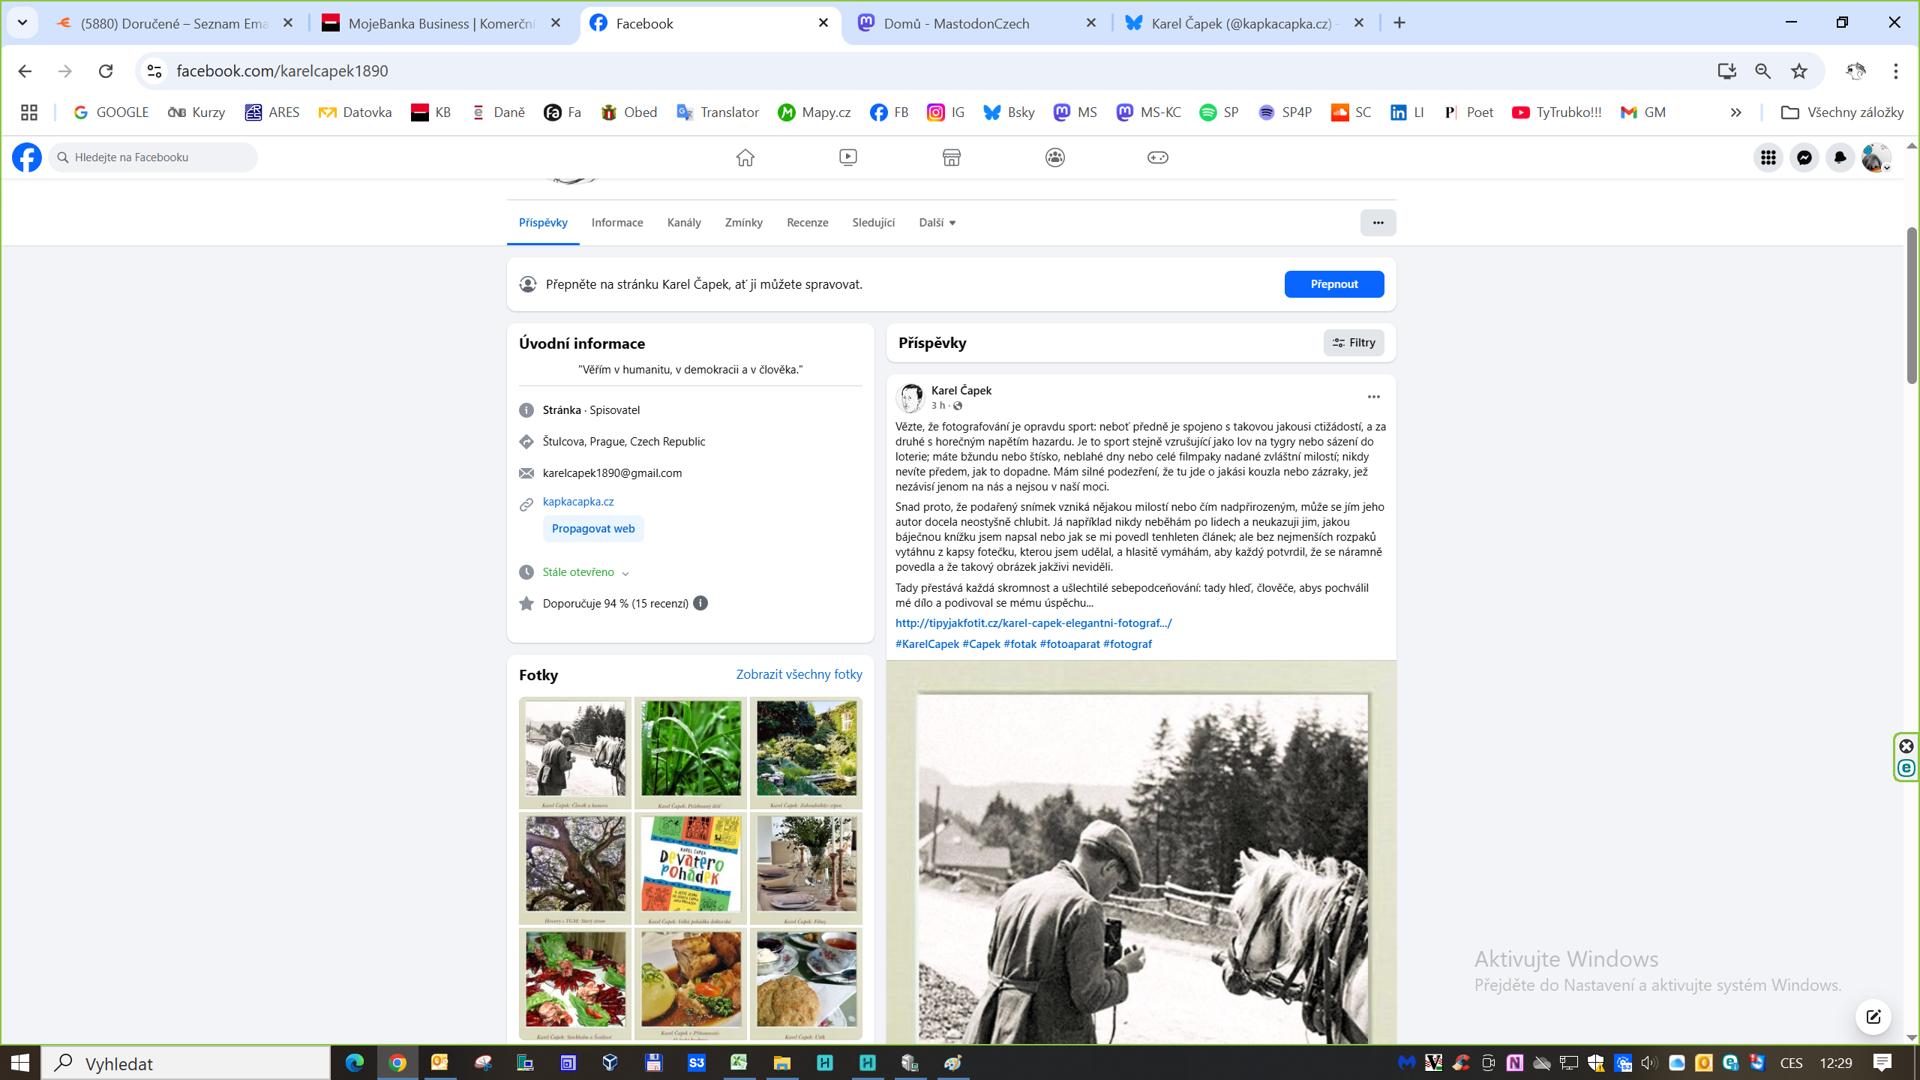Bookmark this page with star icon

coord(1799,70)
